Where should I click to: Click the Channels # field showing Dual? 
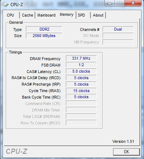point(118,29)
